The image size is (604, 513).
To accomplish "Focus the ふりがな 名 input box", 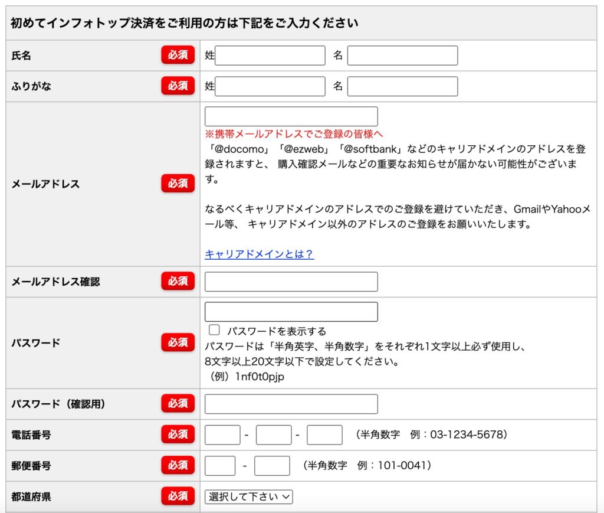I will tap(402, 86).
